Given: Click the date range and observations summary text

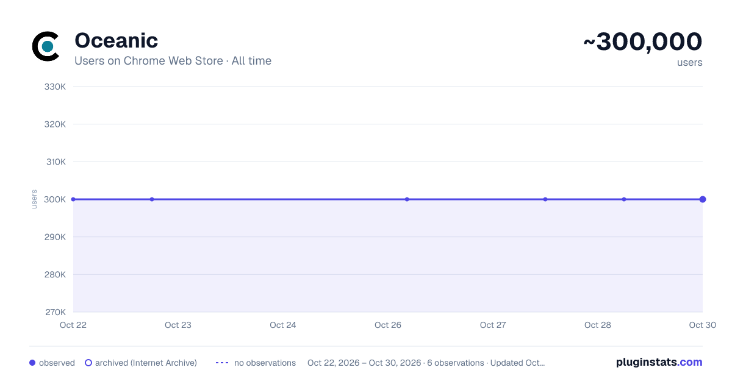Looking at the screenshot, I should click(x=426, y=363).
